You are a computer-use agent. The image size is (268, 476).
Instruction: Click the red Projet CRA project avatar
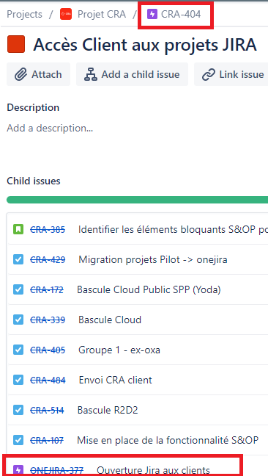coord(66,14)
